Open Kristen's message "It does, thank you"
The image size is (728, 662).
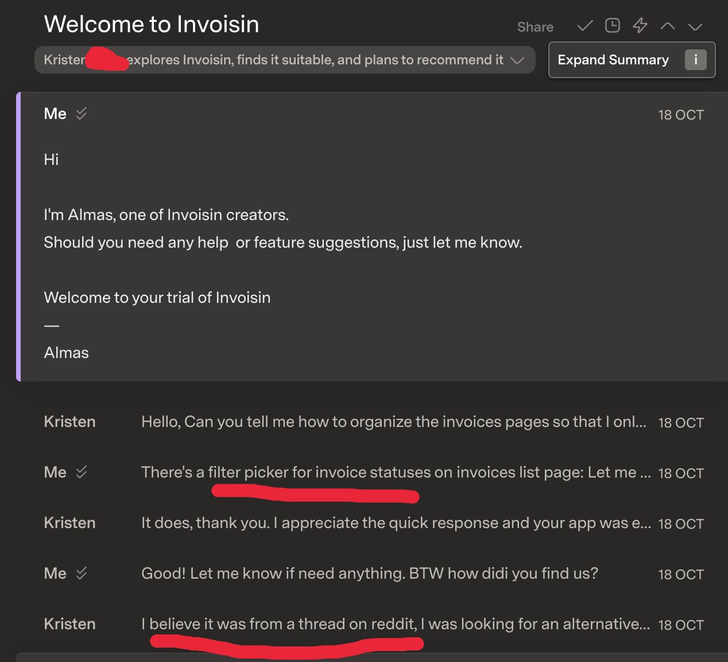coord(374,523)
